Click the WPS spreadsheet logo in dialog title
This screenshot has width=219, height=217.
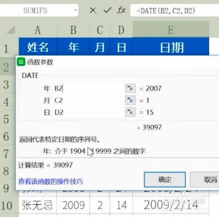tap(21, 62)
